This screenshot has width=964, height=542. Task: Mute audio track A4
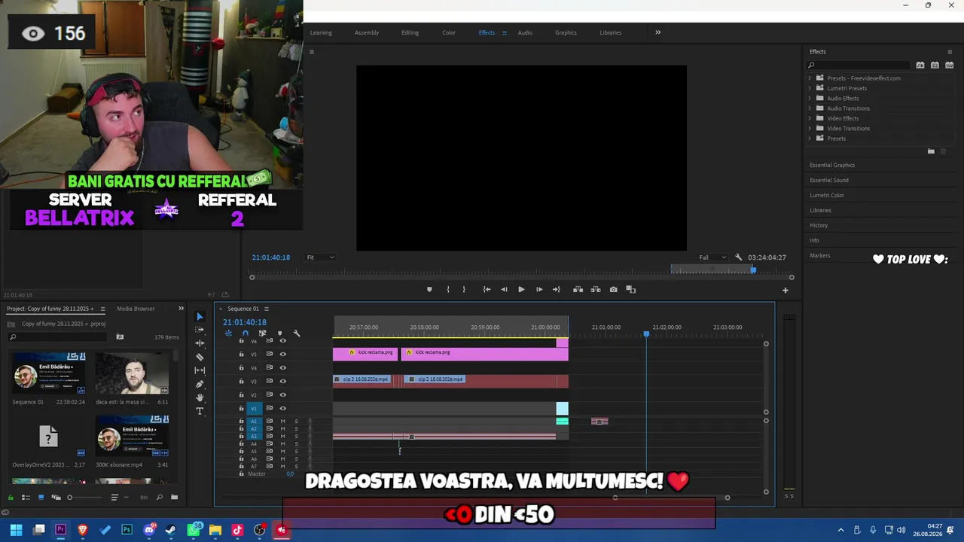pos(282,444)
